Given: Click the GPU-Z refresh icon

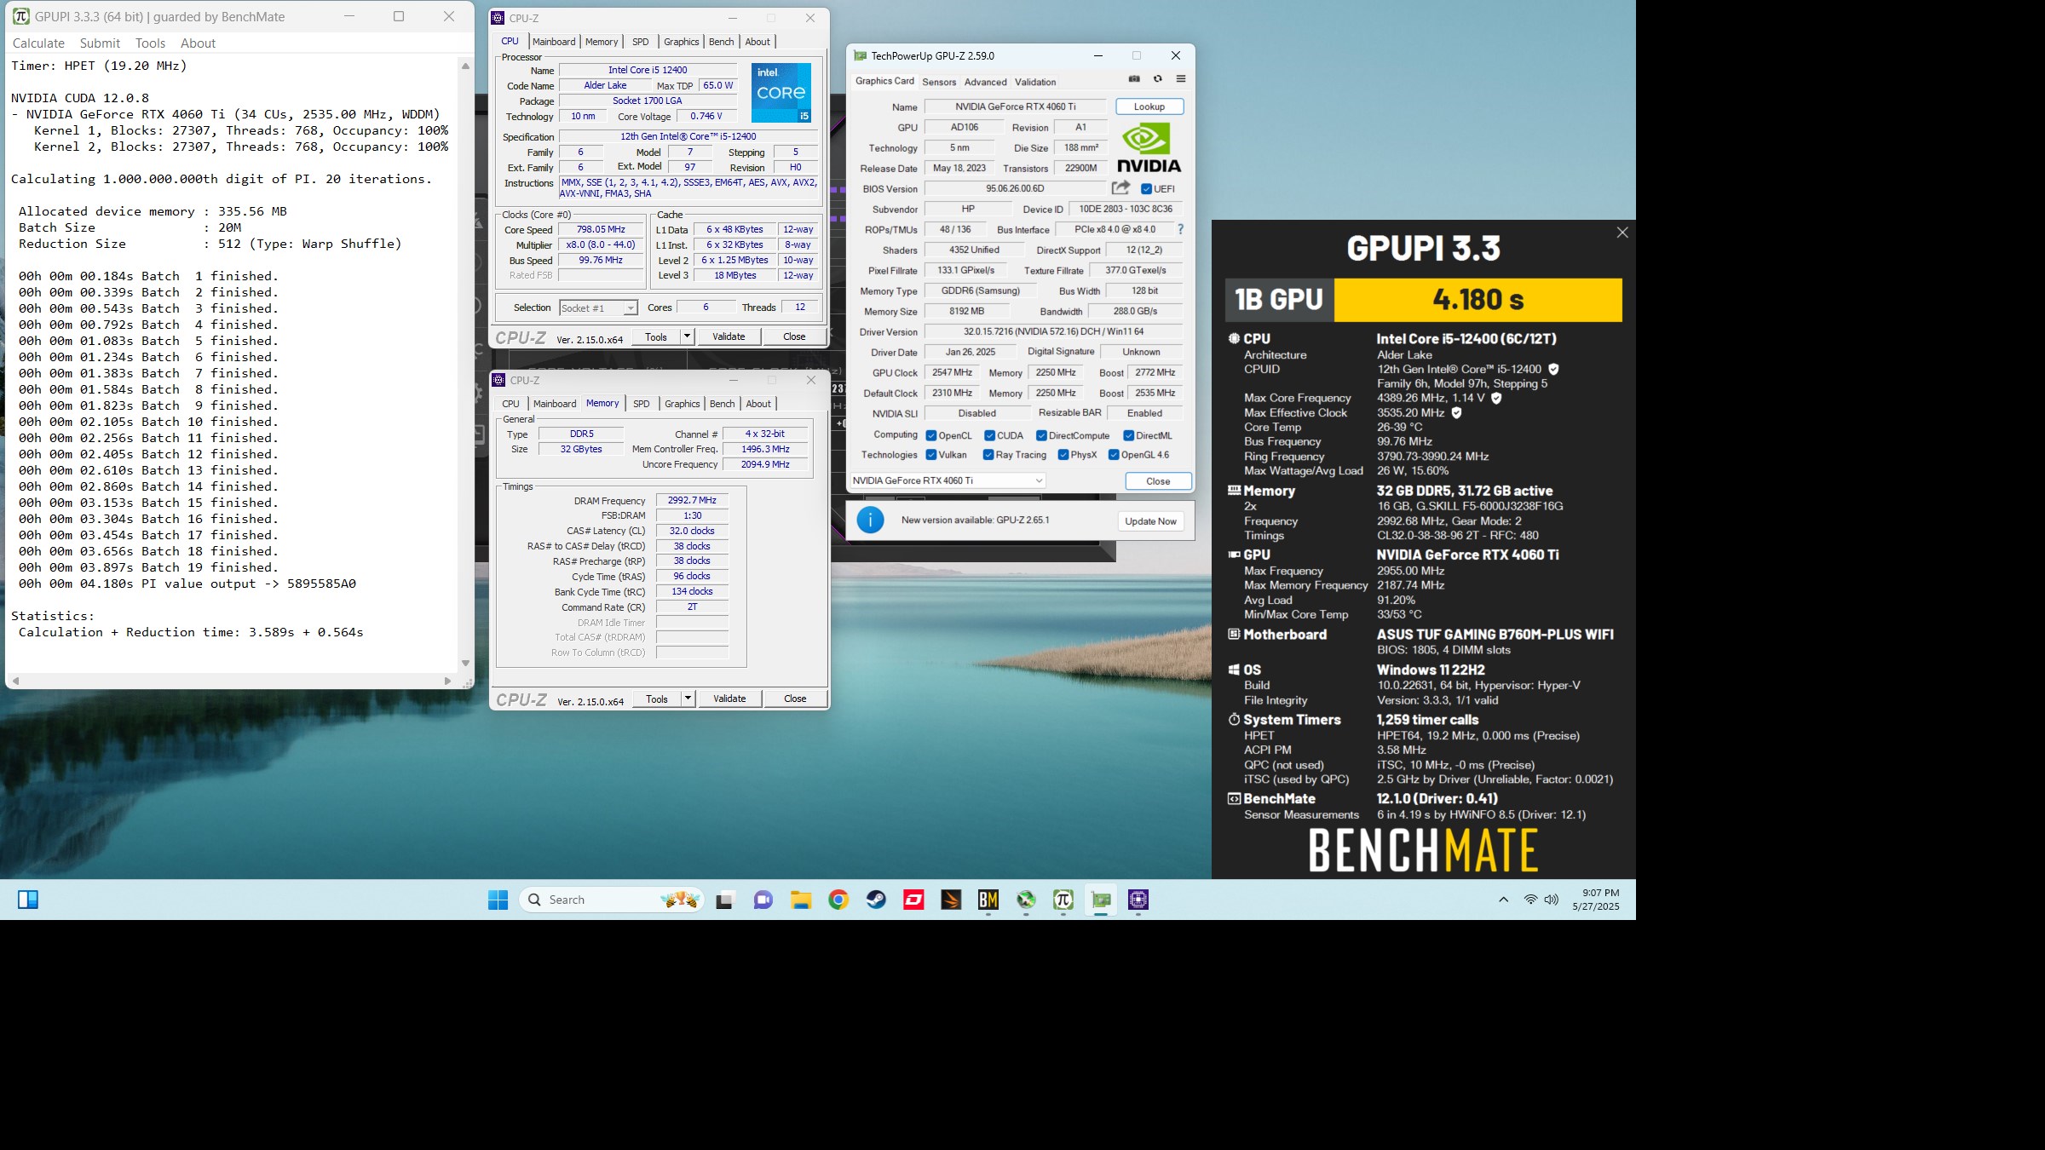Looking at the screenshot, I should point(1157,78).
